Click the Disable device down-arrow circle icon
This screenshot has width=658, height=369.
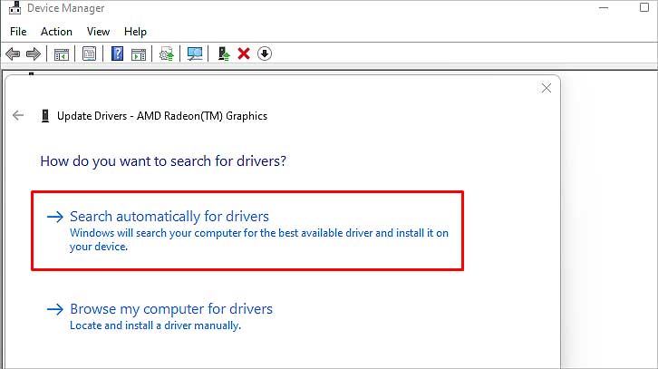(x=265, y=53)
